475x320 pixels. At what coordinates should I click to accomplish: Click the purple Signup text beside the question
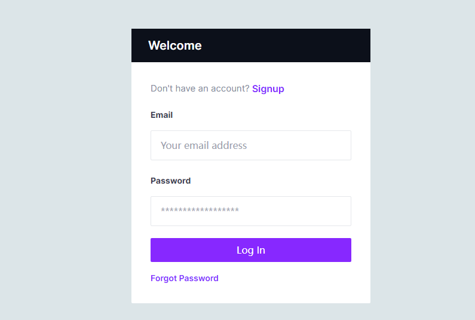coord(268,89)
